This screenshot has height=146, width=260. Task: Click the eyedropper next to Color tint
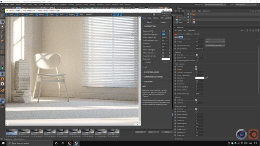[207, 78]
